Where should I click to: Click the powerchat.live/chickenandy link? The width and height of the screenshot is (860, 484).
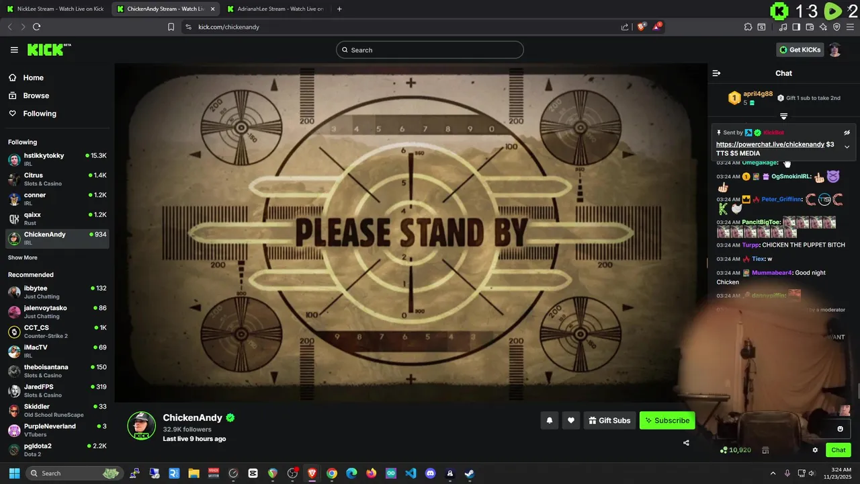pos(770,145)
